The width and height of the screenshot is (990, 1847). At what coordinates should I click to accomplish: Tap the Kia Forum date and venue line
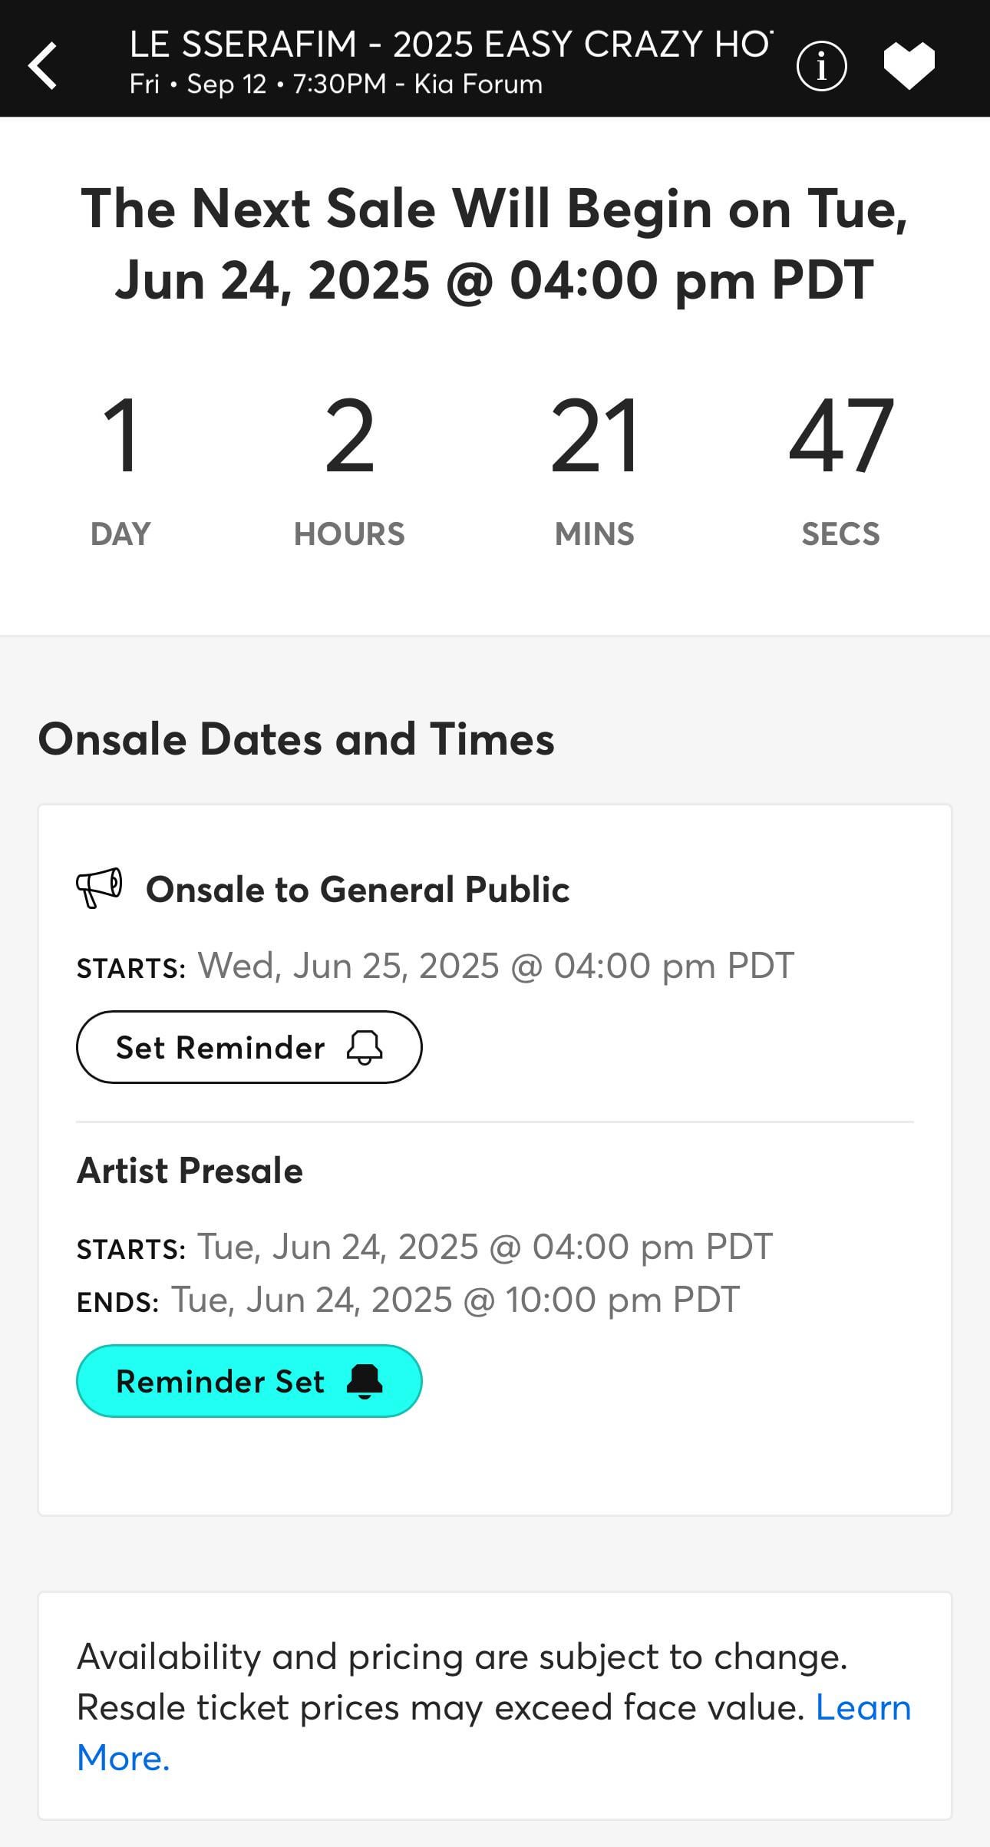(x=335, y=84)
